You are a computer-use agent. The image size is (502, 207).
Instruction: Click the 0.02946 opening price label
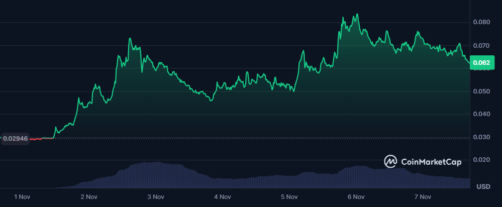(15, 138)
